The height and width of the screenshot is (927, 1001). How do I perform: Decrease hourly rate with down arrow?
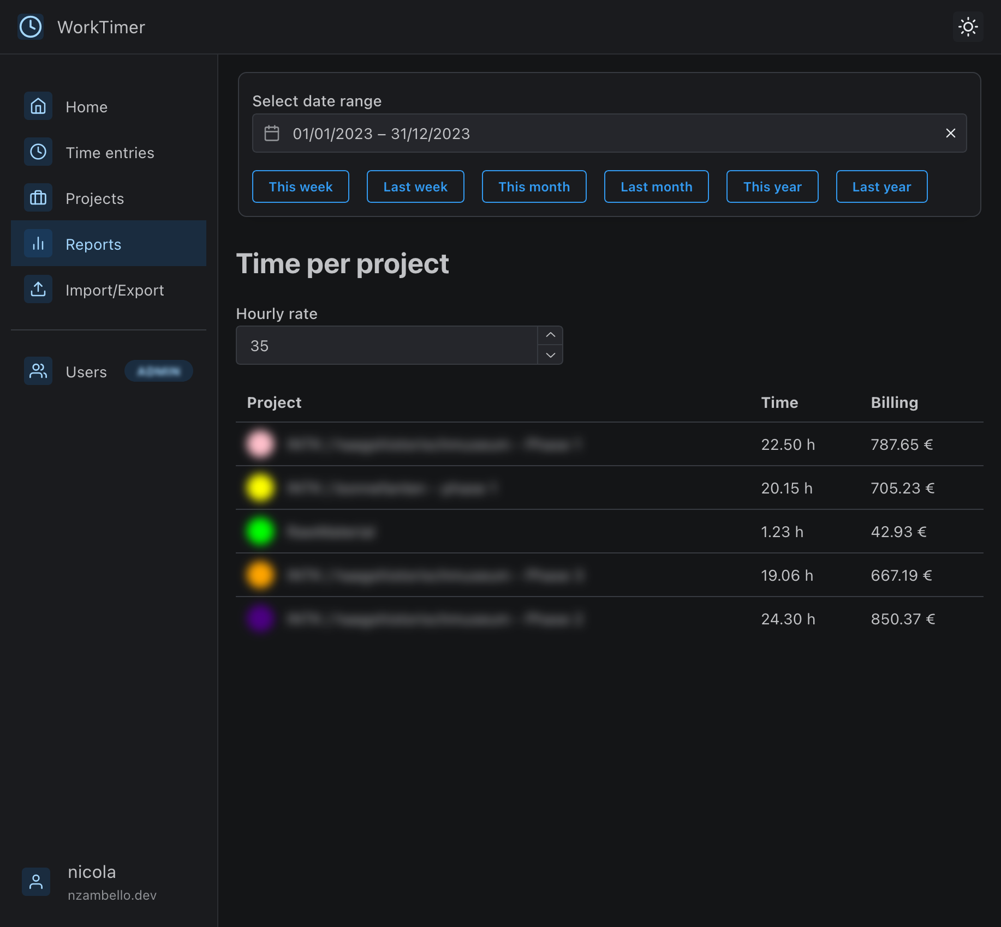pyautogui.click(x=550, y=355)
